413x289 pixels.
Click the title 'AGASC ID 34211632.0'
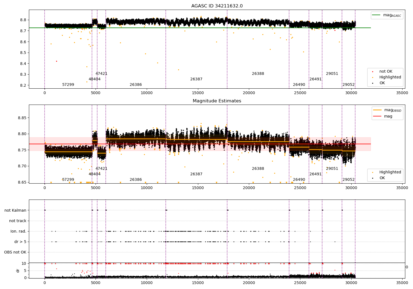pyautogui.click(x=217, y=6)
